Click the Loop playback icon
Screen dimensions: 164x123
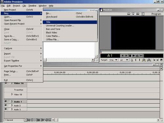(x=137, y=56)
